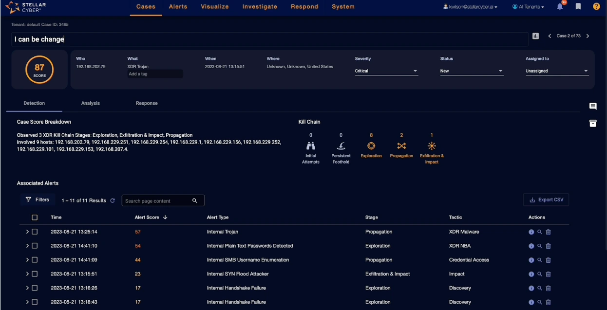Click the case name field
This screenshot has height=310, width=607.
(x=270, y=39)
